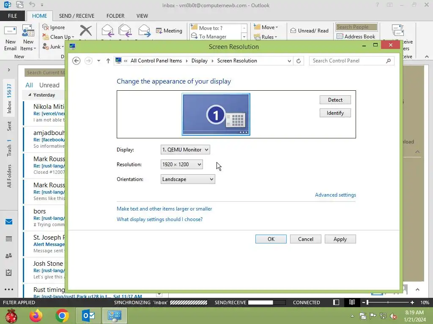Open People view icon in Outlook
Viewport: 433px width, 324px height.
click(9, 256)
